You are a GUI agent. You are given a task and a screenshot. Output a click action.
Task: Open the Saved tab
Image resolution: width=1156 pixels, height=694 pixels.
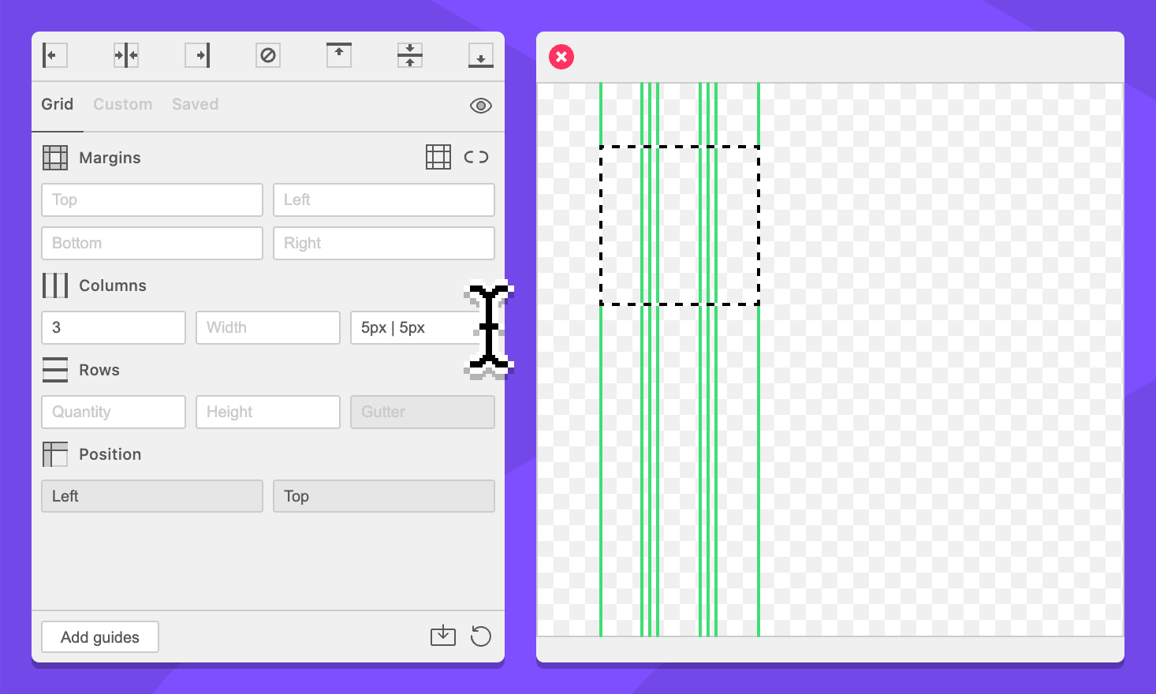tap(195, 104)
